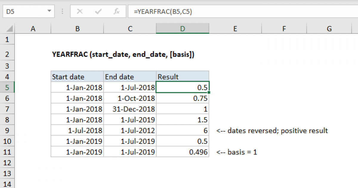Viewport: 358px width, 188px height.
Task: Select the Start date header cell
Action: [77, 77]
